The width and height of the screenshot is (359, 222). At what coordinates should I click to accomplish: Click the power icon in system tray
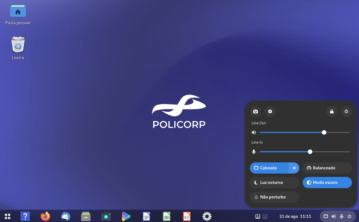(349, 216)
